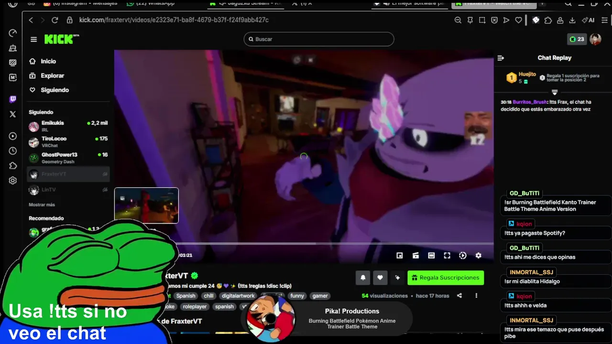Open the Emikukis channel

tap(68, 126)
